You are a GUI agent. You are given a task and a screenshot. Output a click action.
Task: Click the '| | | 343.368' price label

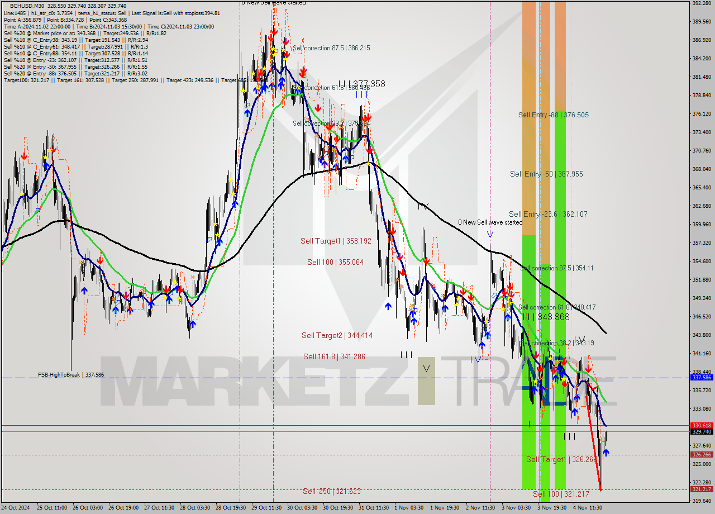click(546, 317)
